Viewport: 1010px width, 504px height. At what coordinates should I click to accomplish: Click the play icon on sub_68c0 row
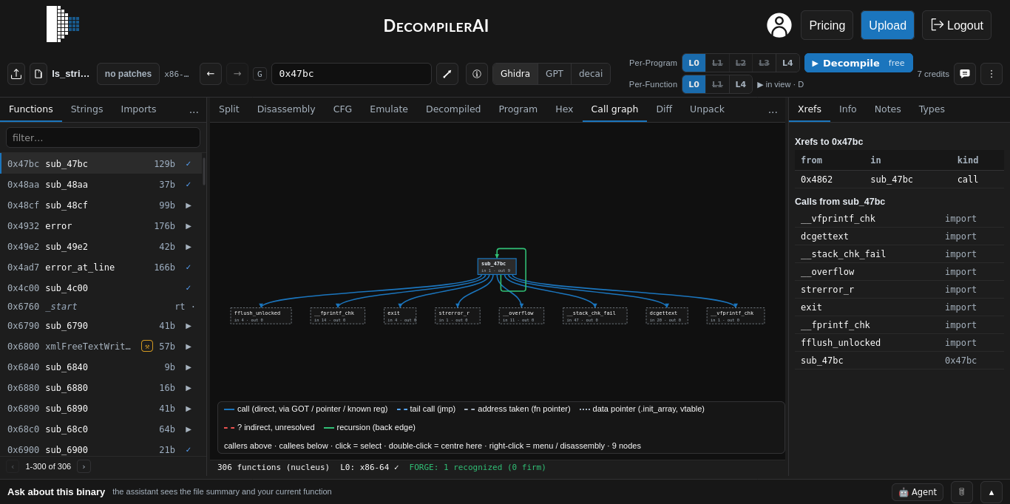click(x=189, y=429)
